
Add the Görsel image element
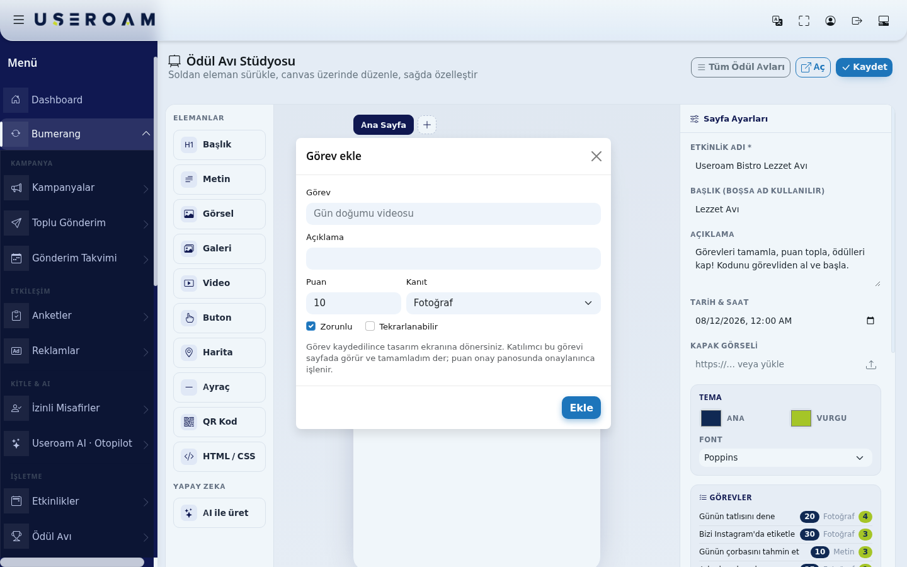[219, 214]
